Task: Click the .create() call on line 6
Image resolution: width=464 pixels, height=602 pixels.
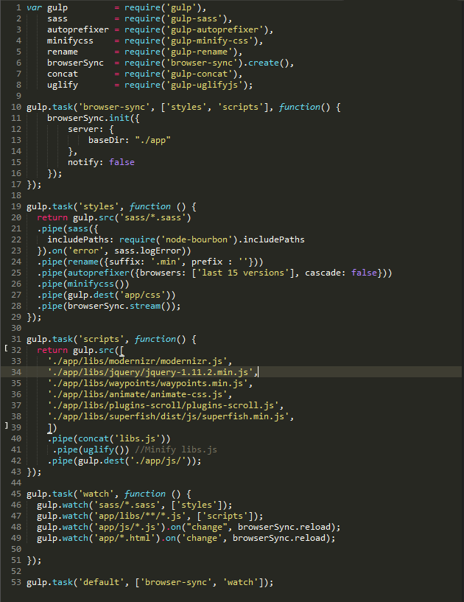Action: click(x=266, y=63)
